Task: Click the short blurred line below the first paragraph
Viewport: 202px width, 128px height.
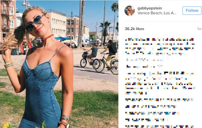Action: pos(145,60)
